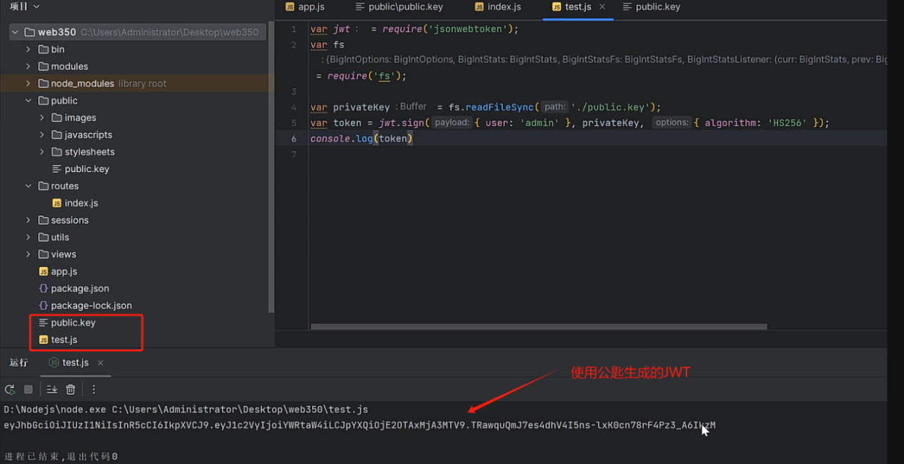Click the editor horizontal scrollbar
The height and width of the screenshot is (464, 904).
click(x=539, y=327)
